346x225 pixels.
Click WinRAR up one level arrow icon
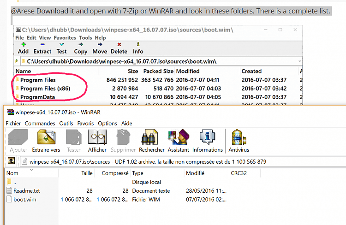pyautogui.click(x=11, y=160)
